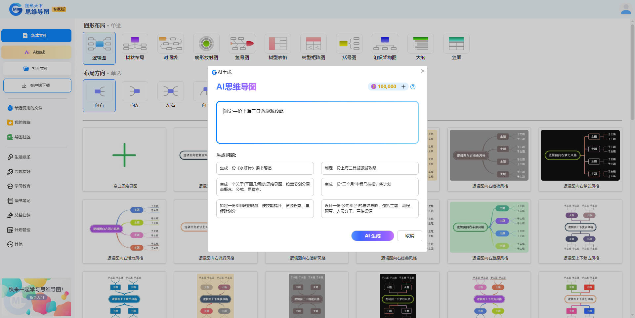This screenshot has height=318, width=635.
Task: Click the AI 生成 gradient button
Action: (372, 236)
